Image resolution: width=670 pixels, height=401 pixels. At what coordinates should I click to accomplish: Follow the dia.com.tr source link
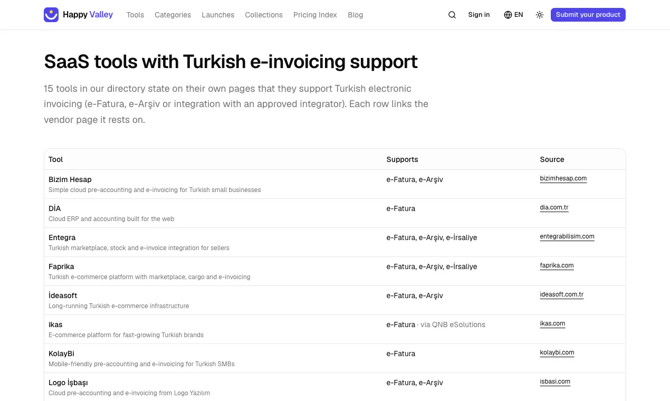point(554,207)
